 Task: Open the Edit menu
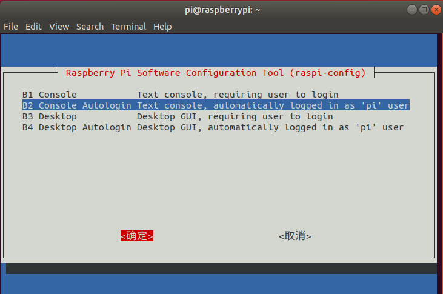(33, 27)
